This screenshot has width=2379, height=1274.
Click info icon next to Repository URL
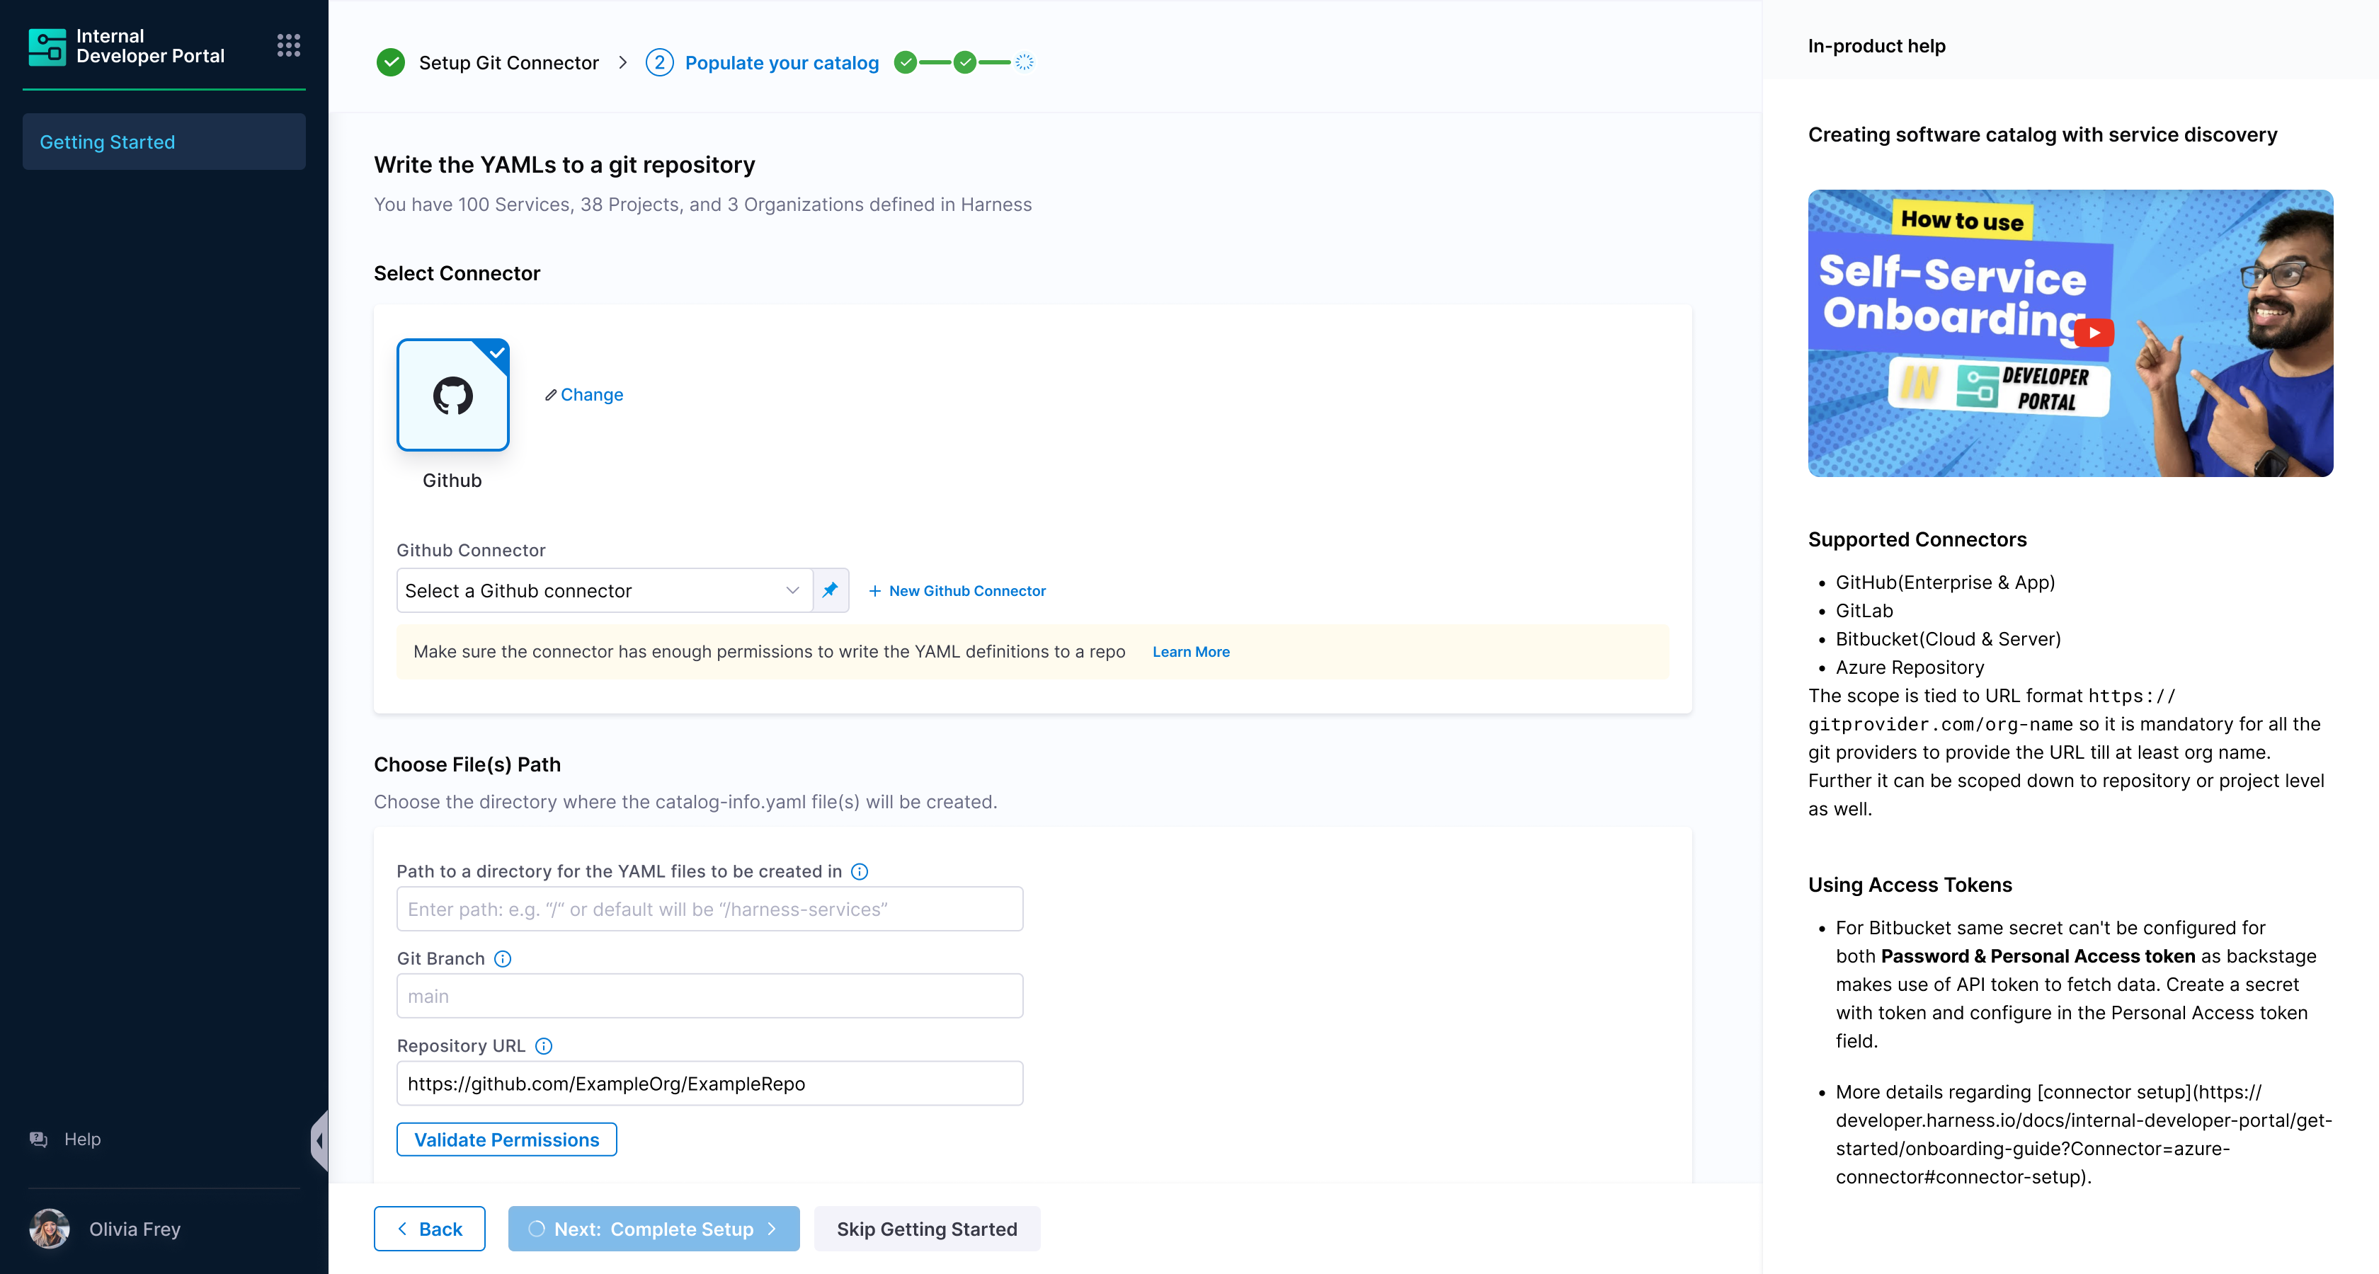point(543,1045)
